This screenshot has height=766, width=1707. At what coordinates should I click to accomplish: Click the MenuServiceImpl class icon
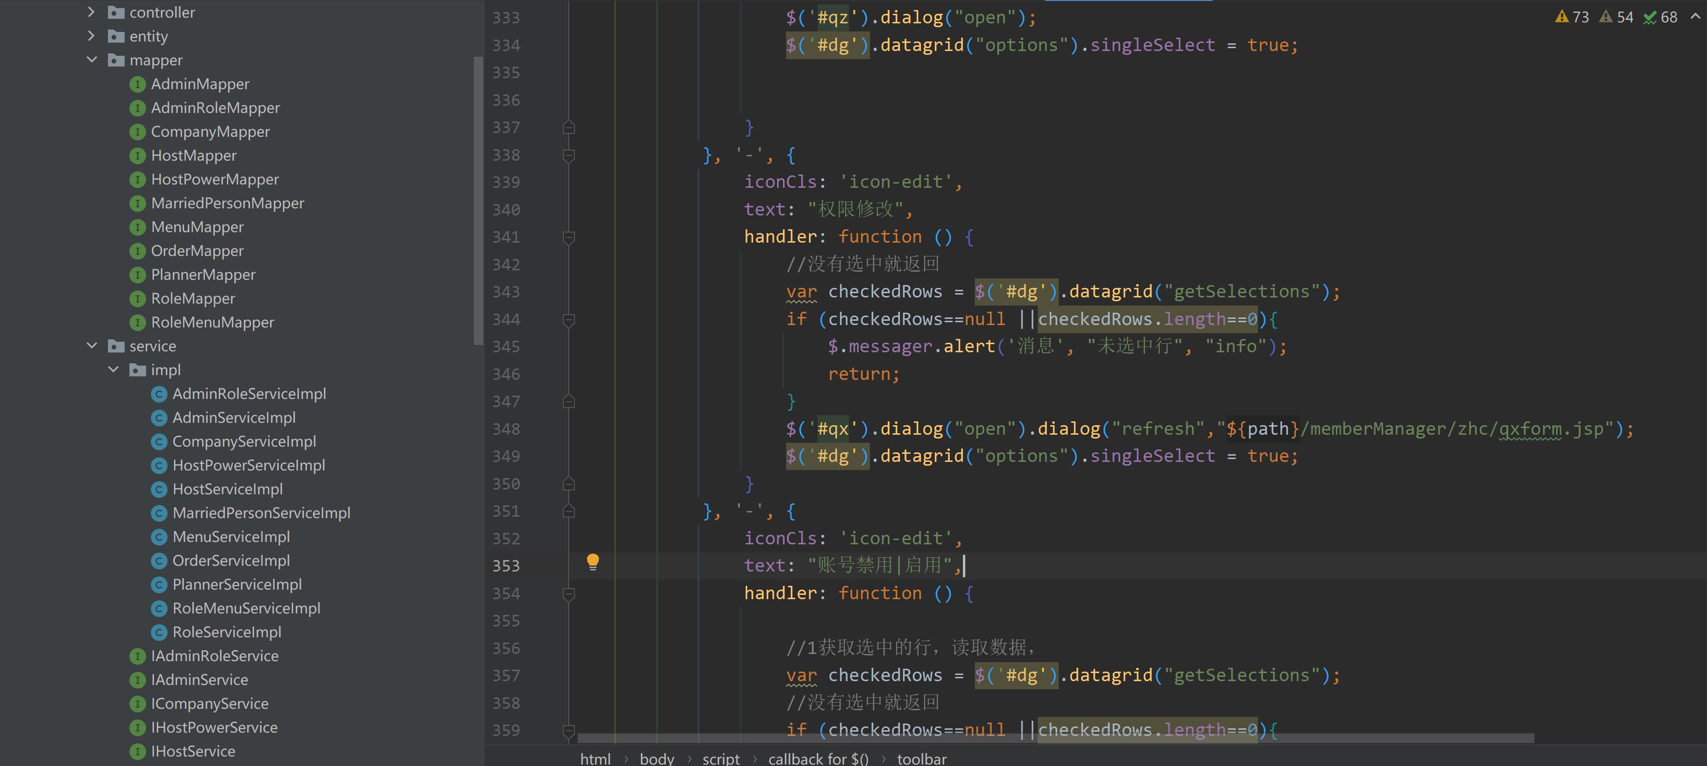(158, 537)
